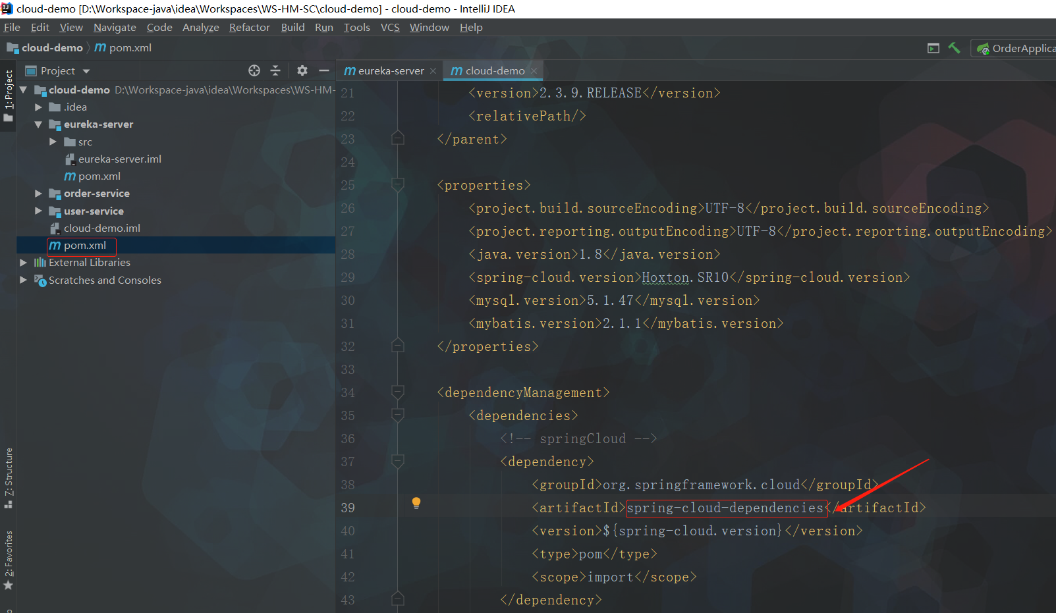Open the Build menu
The height and width of the screenshot is (613, 1056).
pyautogui.click(x=292, y=27)
